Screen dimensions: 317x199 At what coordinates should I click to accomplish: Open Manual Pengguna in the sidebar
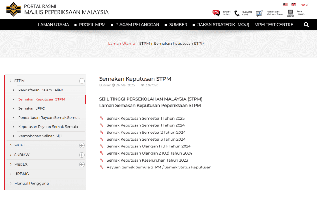[32, 183]
